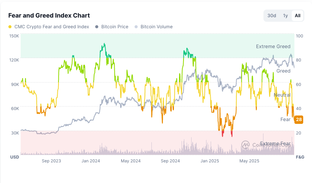The height and width of the screenshot is (183, 312).
Task: Click the Extreme Greed zone label
Action: [x=273, y=47]
